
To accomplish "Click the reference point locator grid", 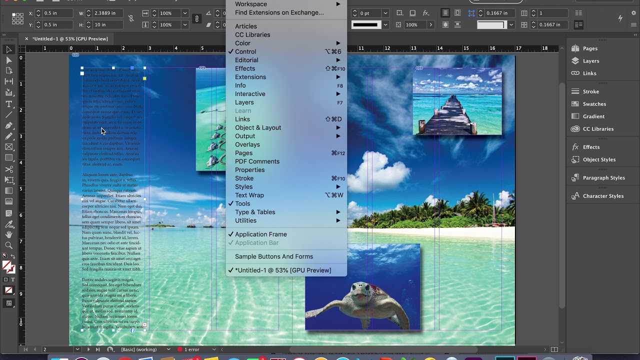I will tap(17, 18).
